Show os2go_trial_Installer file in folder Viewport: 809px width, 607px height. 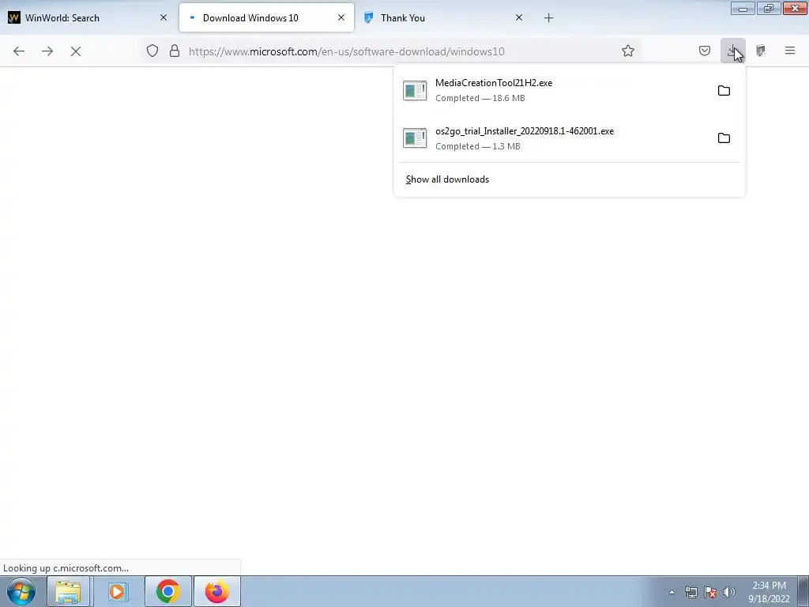tap(724, 138)
